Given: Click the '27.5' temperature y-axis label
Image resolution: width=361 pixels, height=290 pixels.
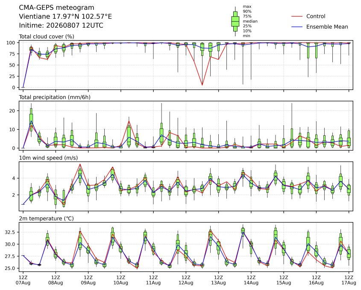Looking at the screenshot, I should coord(10,256).
